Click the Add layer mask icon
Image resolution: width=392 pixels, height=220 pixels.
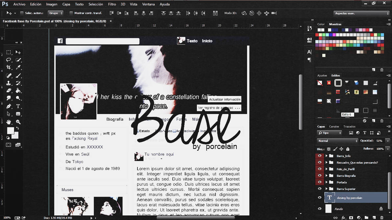tap(351, 217)
